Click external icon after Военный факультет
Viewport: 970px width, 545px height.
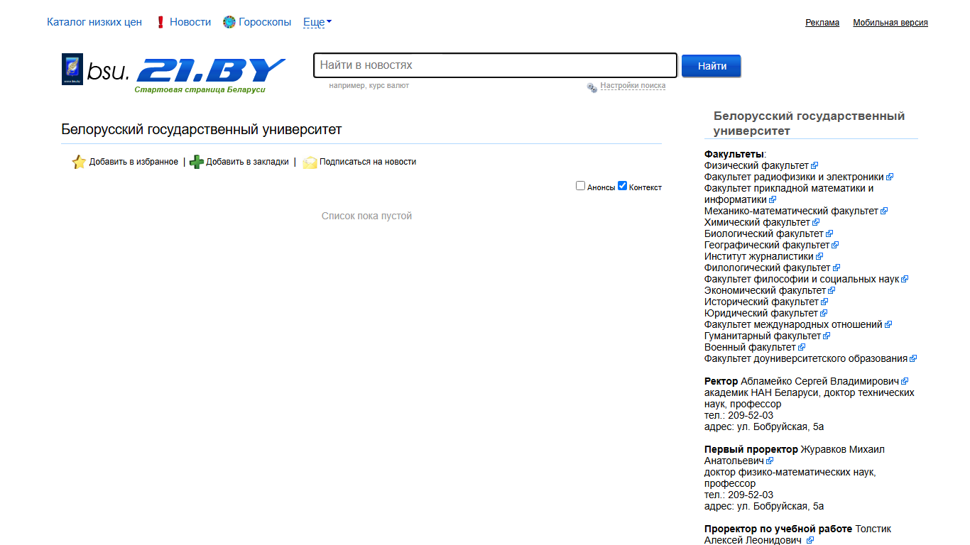coord(802,348)
